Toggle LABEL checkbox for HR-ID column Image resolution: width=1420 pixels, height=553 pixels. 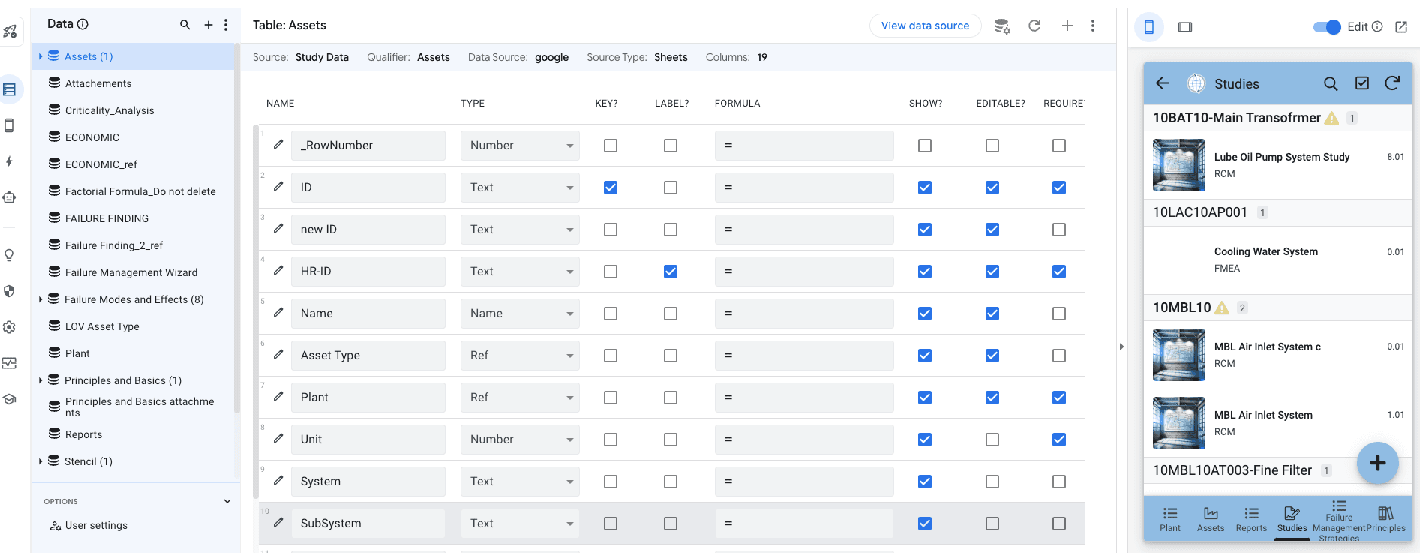[671, 272]
